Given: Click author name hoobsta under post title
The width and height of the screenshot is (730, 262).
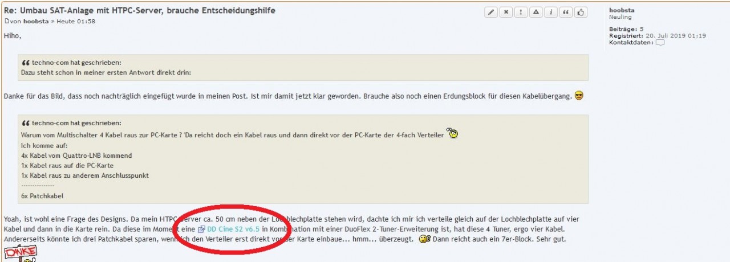Looking at the screenshot, I should [x=35, y=21].
